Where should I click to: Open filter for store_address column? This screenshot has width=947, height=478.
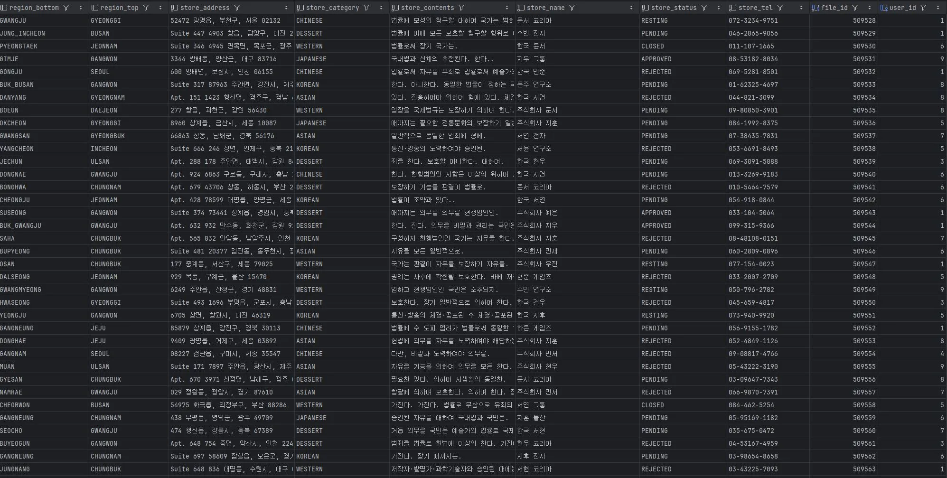click(x=237, y=8)
